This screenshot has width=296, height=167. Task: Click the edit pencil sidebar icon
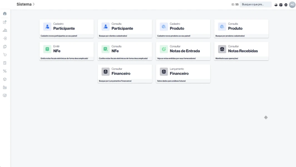(5, 22)
